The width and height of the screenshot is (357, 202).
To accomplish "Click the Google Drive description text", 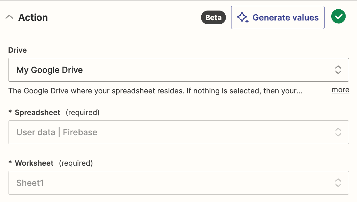I will pos(155,91).
